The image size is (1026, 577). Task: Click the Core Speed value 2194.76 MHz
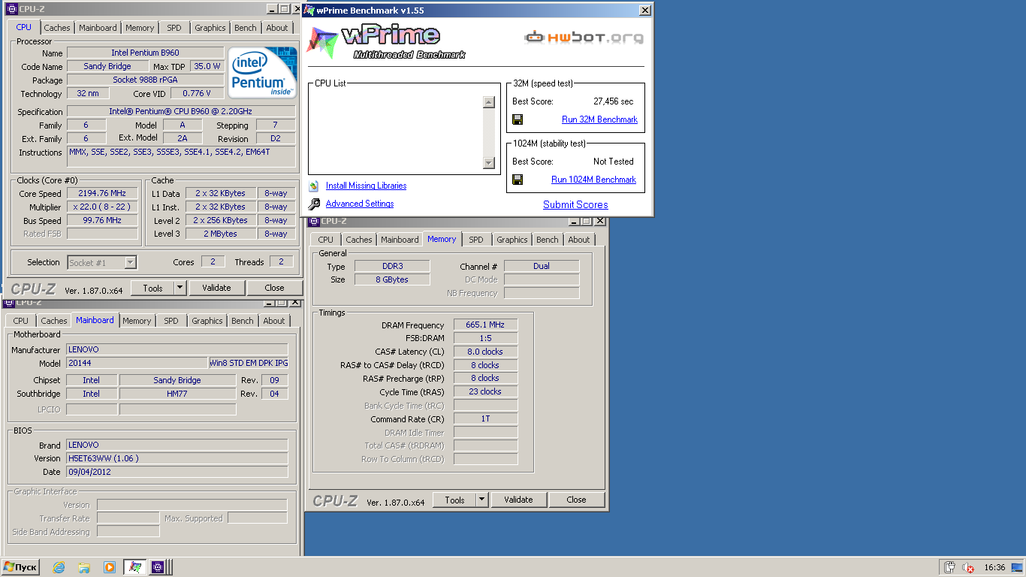pyautogui.click(x=102, y=193)
